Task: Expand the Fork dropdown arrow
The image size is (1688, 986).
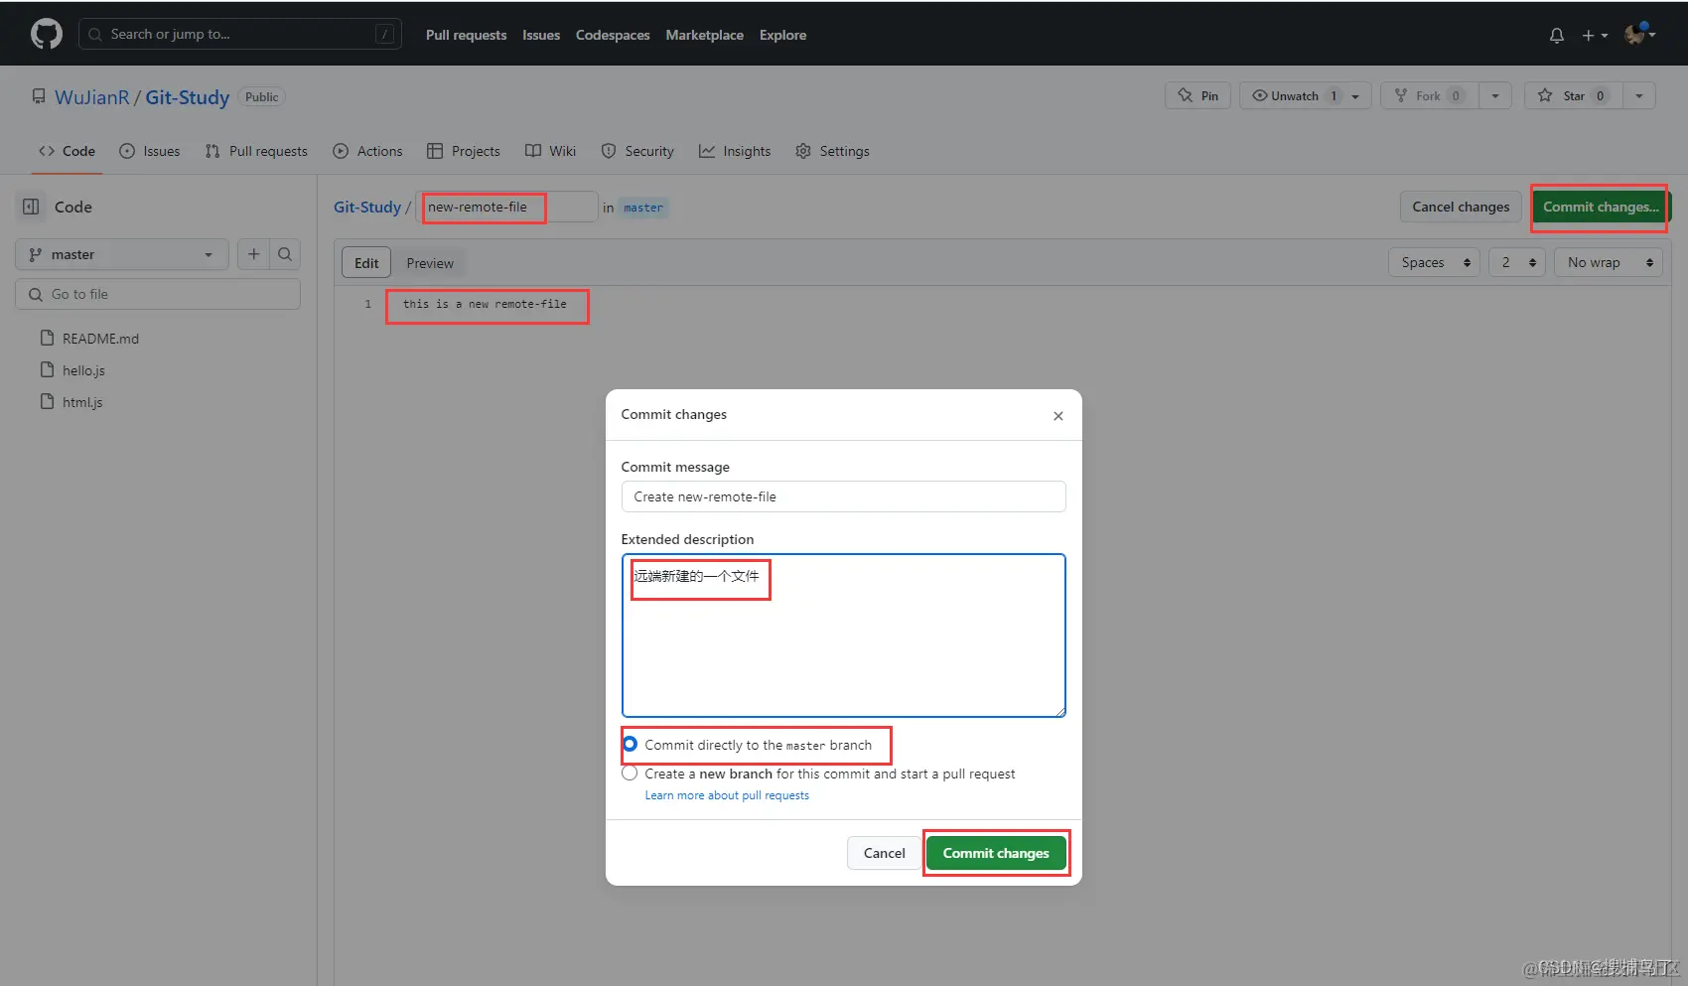Action: coord(1495,96)
